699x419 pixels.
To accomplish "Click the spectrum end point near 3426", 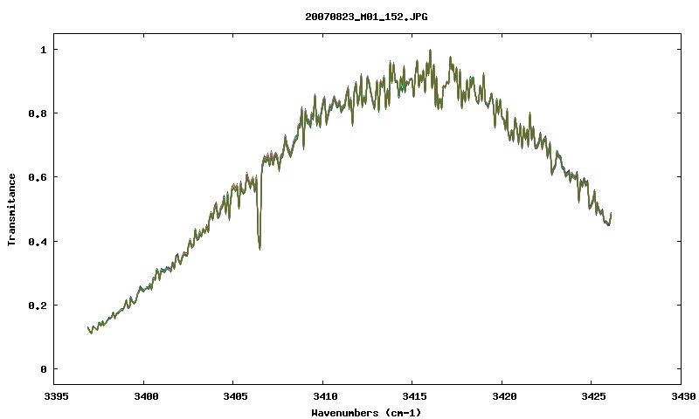I will [x=610, y=214].
